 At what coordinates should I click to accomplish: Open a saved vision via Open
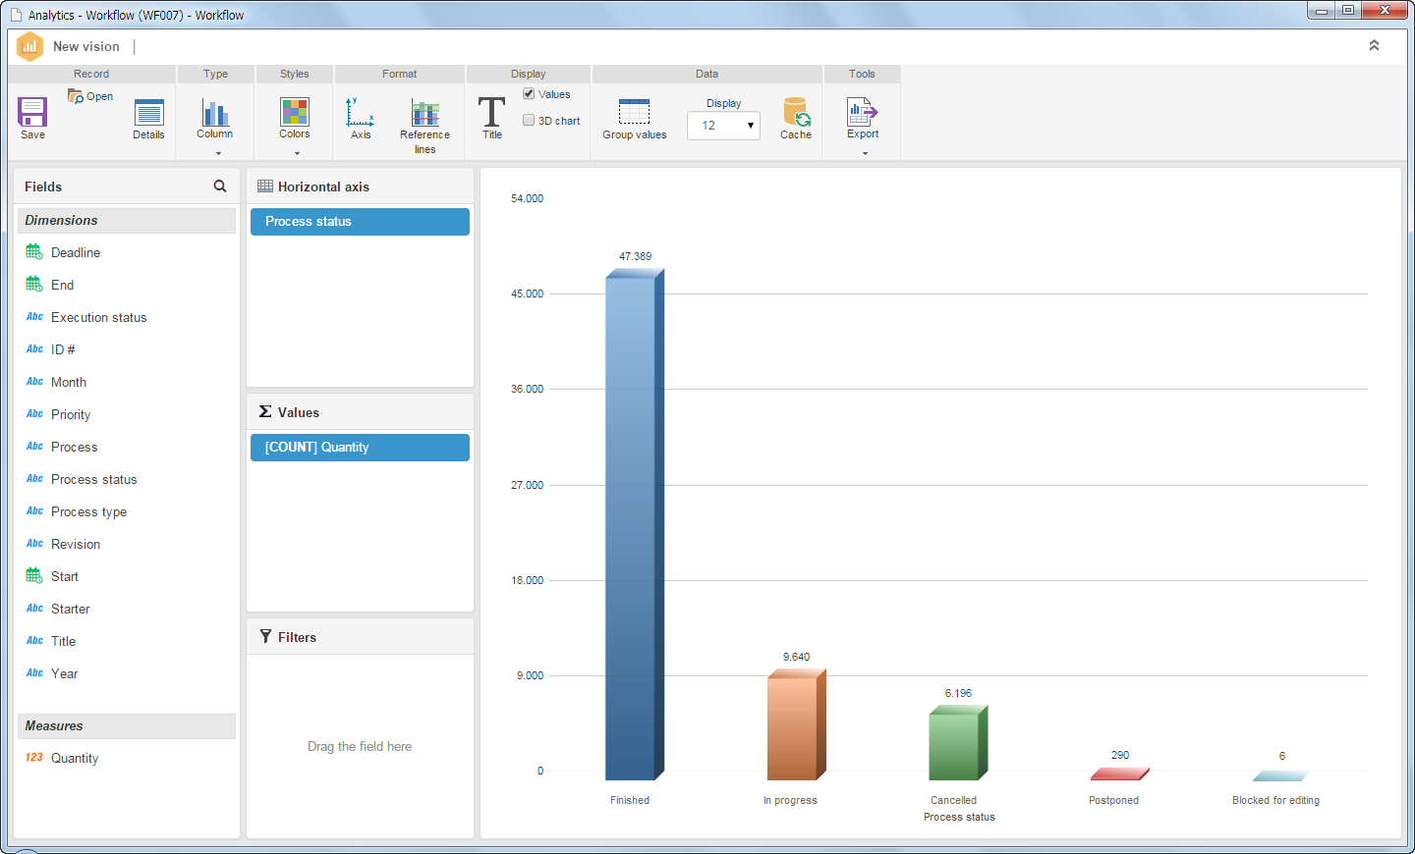pos(90,96)
